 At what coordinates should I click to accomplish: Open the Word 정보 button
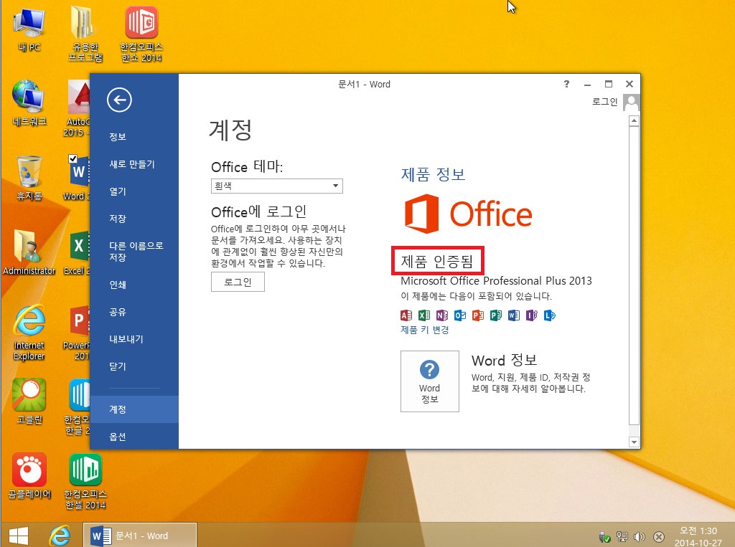[x=430, y=381]
